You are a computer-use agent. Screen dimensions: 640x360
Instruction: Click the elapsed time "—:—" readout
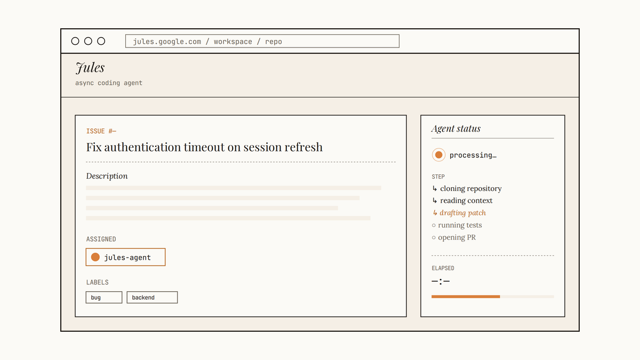pos(441,281)
